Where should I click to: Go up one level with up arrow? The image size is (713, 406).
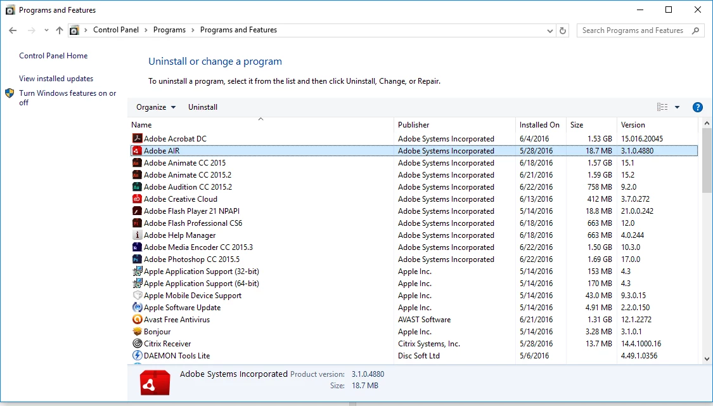59,30
